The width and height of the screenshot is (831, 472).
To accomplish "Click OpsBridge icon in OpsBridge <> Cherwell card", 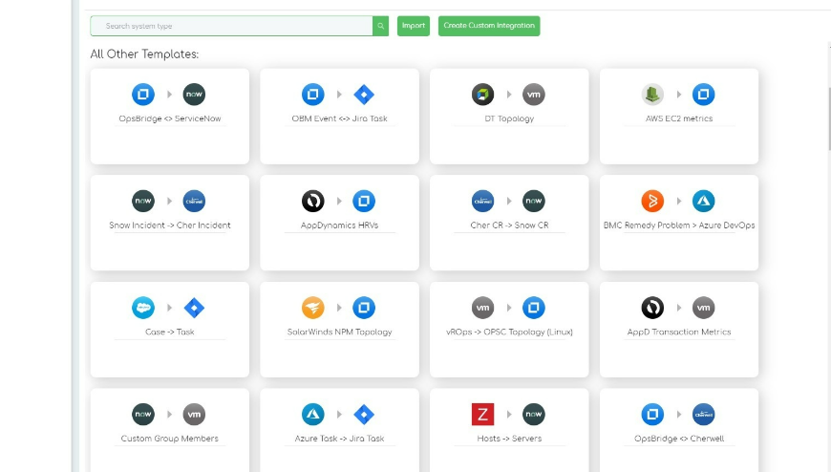I will pyautogui.click(x=653, y=414).
